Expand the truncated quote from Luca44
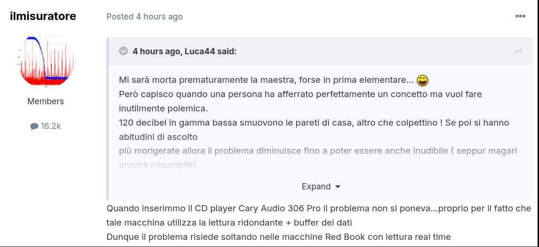Screen dimensions: 539x247 click(x=316, y=187)
